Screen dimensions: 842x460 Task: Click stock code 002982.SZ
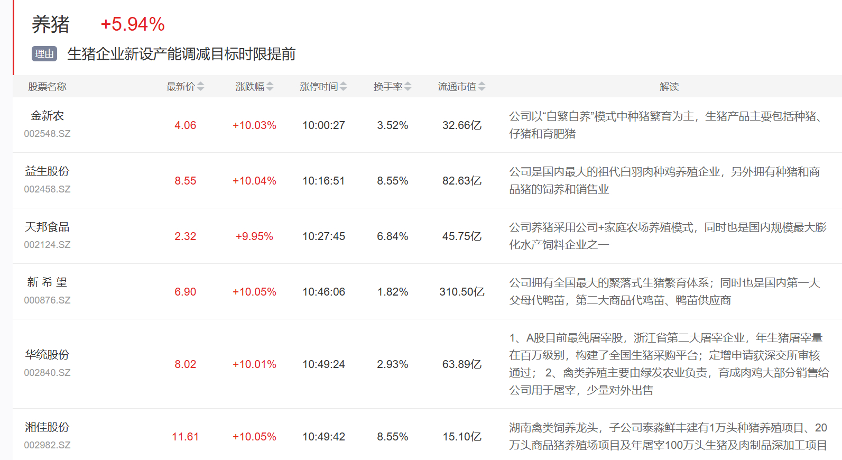tap(47, 445)
